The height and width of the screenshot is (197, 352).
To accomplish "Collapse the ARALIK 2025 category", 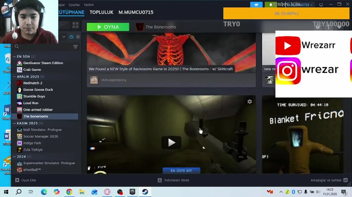I will tap(15, 77).
